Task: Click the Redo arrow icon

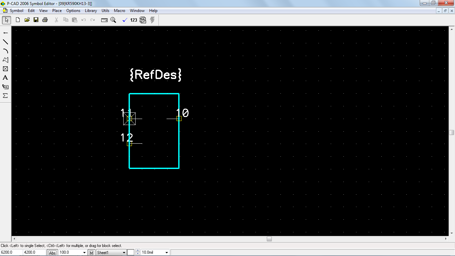Action: pos(93,20)
